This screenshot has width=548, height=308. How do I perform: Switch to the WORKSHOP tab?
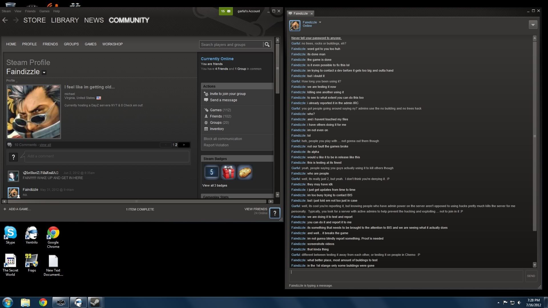[112, 44]
